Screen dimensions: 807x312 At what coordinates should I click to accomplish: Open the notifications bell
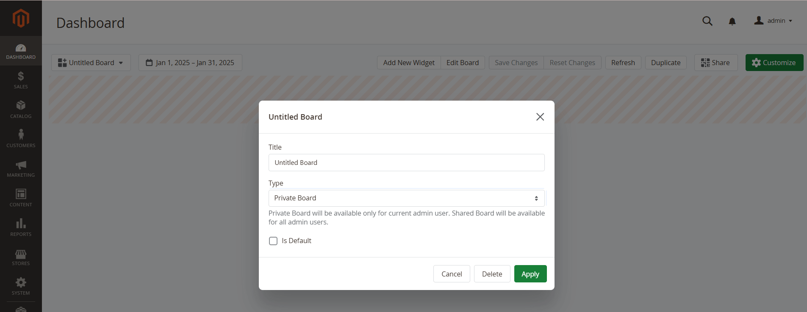[x=732, y=21]
